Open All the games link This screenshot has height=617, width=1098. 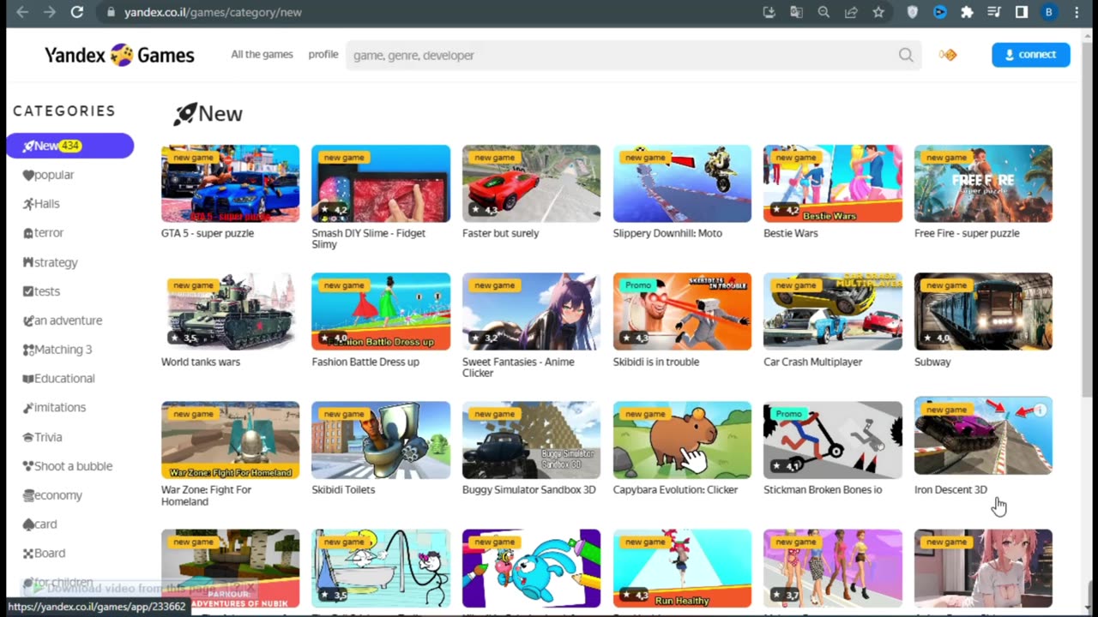click(262, 54)
